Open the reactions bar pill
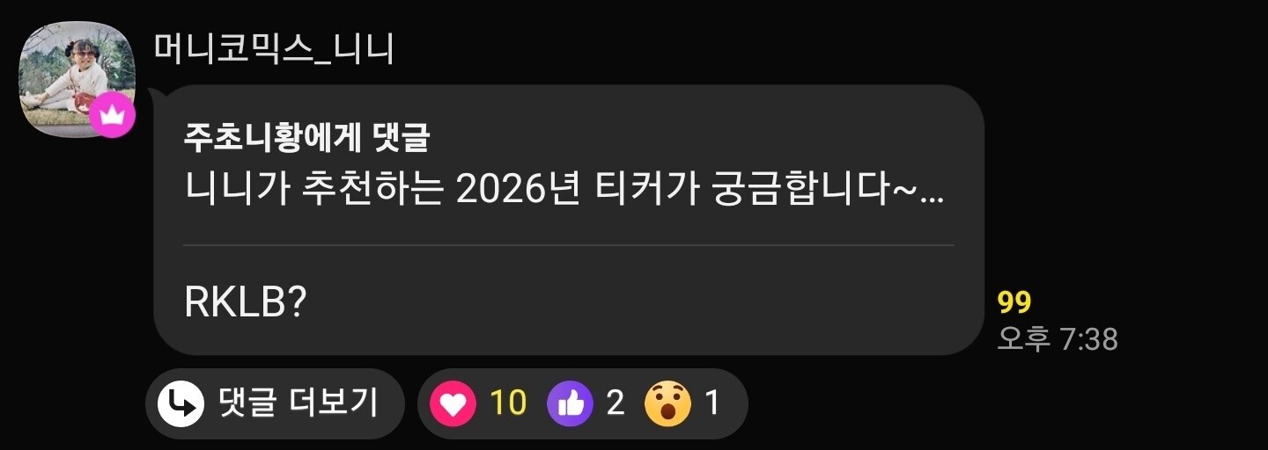Image resolution: width=1268 pixels, height=450 pixels. click(583, 403)
